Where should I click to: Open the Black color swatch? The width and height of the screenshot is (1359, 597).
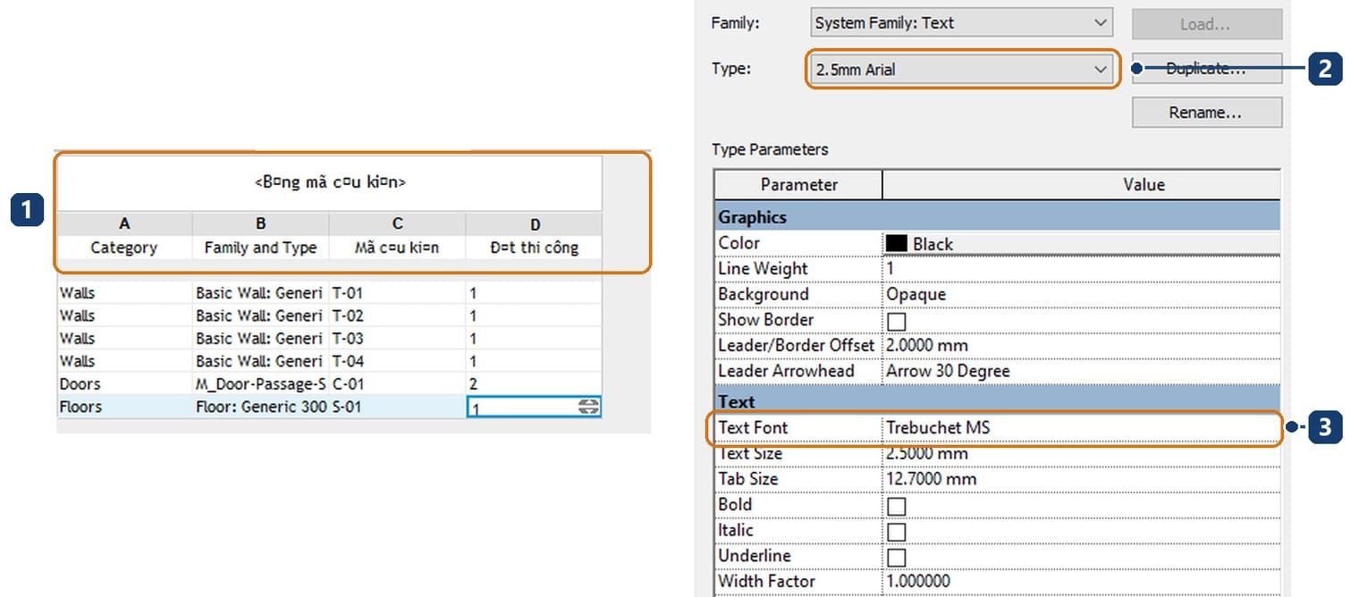[x=897, y=243]
